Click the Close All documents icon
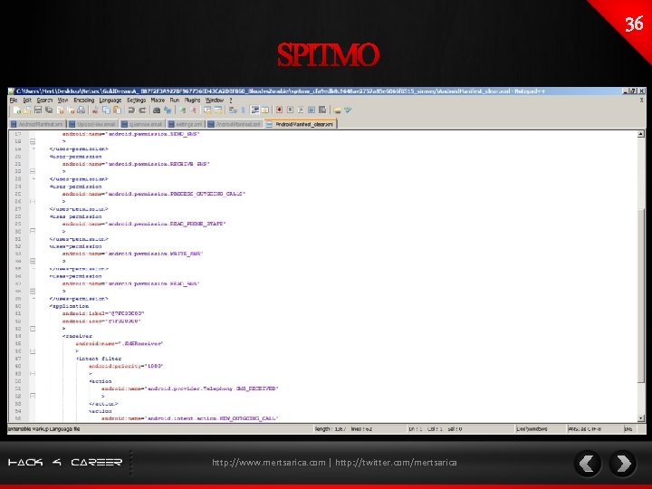This screenshot has width=652, height=489. pyautogui.click(x=72, y=110)
